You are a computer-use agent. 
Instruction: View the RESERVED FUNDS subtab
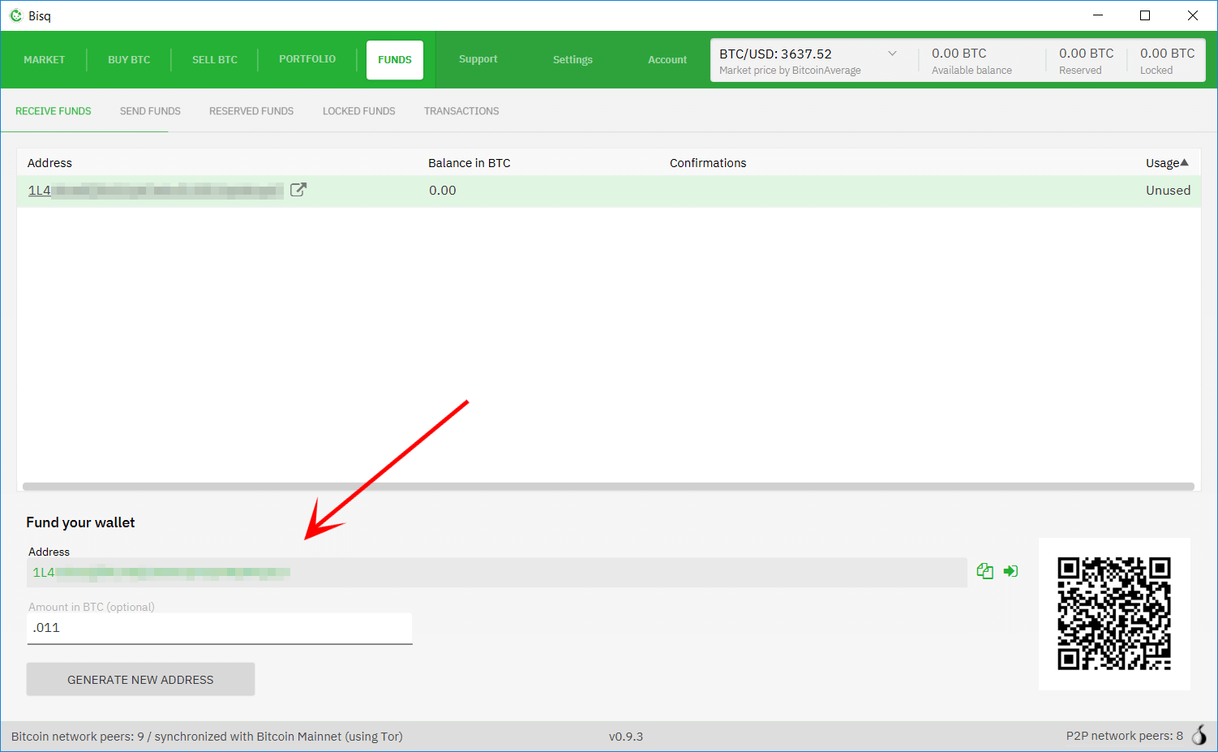pyautogui.click(x=251, y=111)
